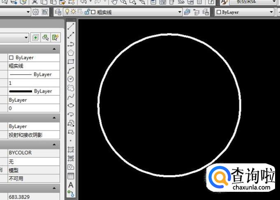Toggle layer on/off light bulb
This screenshot has width=280, height=200.
(67, 12)
